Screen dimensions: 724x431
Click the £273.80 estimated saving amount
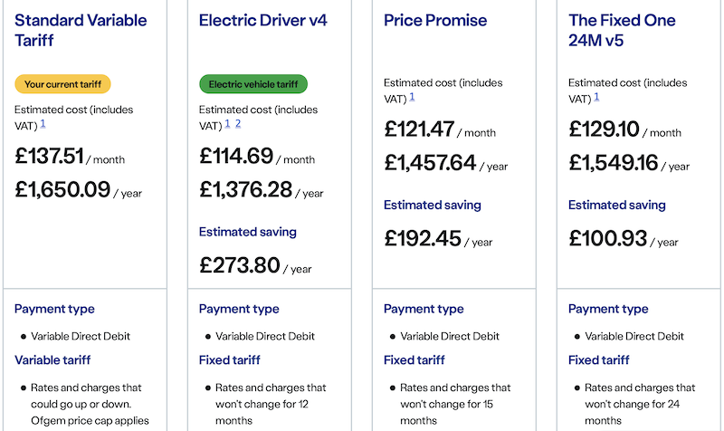240,265
